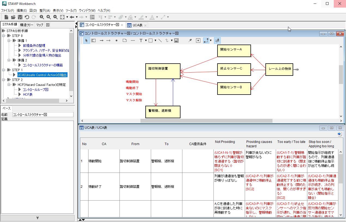The image size is (346, 222).
Task: Click the plain magnifier search icon
Action: pos(42,17)
